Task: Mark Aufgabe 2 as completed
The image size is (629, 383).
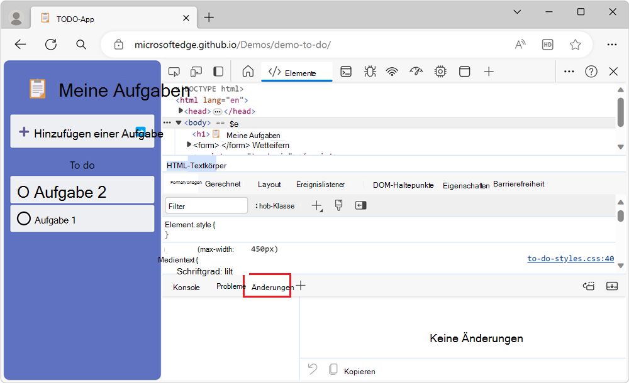Action: (x=23, y=191)
